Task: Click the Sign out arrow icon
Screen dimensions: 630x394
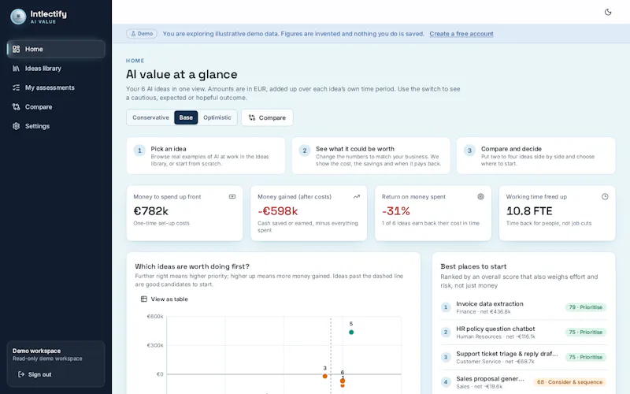Action: (21, 374)
